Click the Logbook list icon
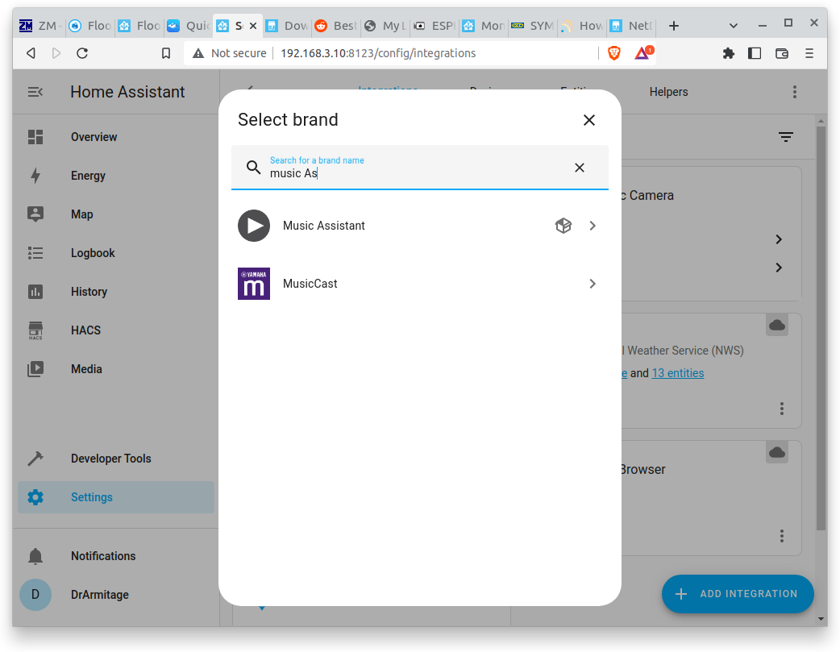The height and width of the screenshot is (652, 840). pos(35,253)
